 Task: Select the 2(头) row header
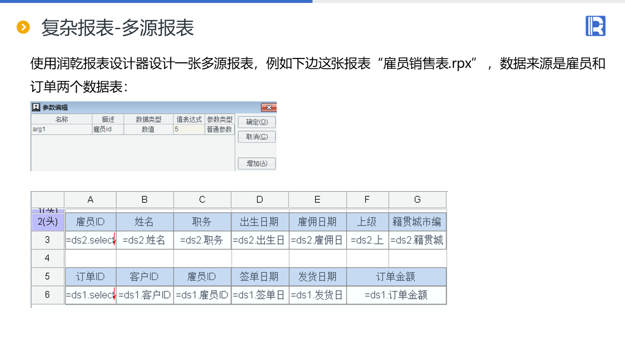48,222
